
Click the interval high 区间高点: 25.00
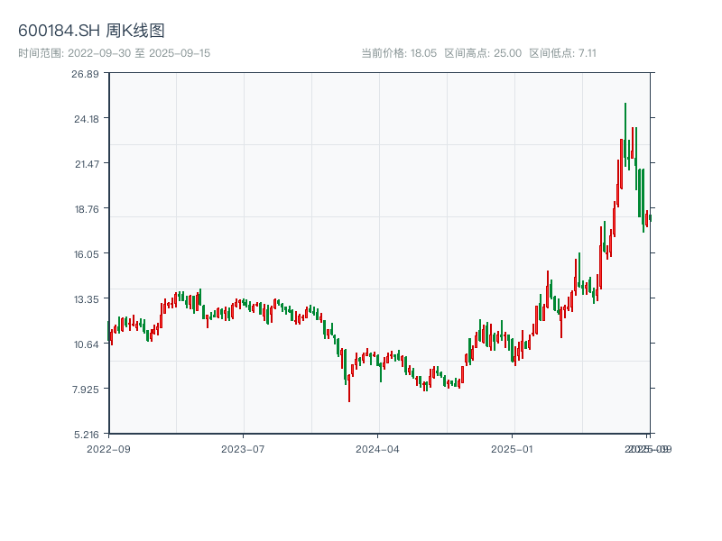tap(483, 53)
